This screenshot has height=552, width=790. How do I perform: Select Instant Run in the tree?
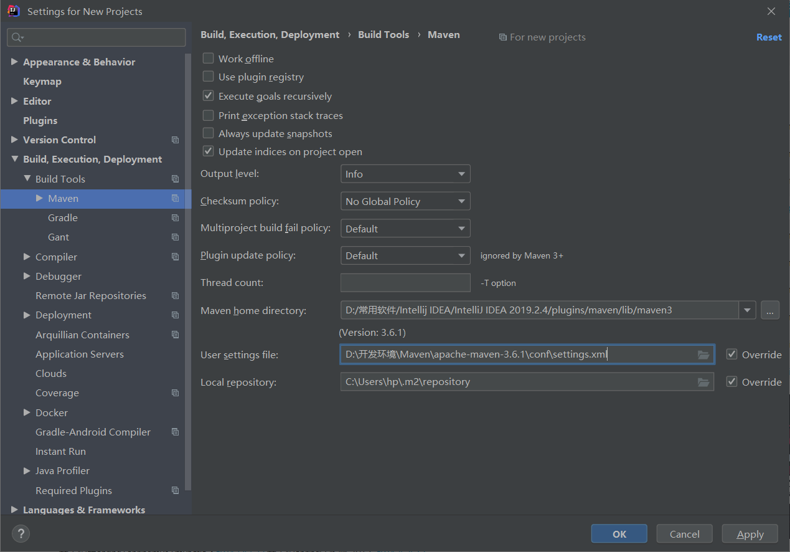click(60, 451)
